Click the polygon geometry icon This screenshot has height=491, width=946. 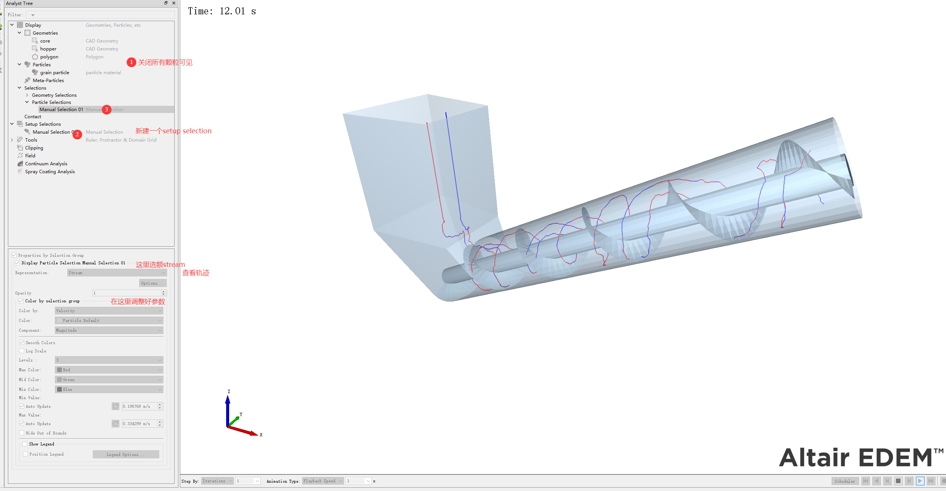[x=35, y=56]
